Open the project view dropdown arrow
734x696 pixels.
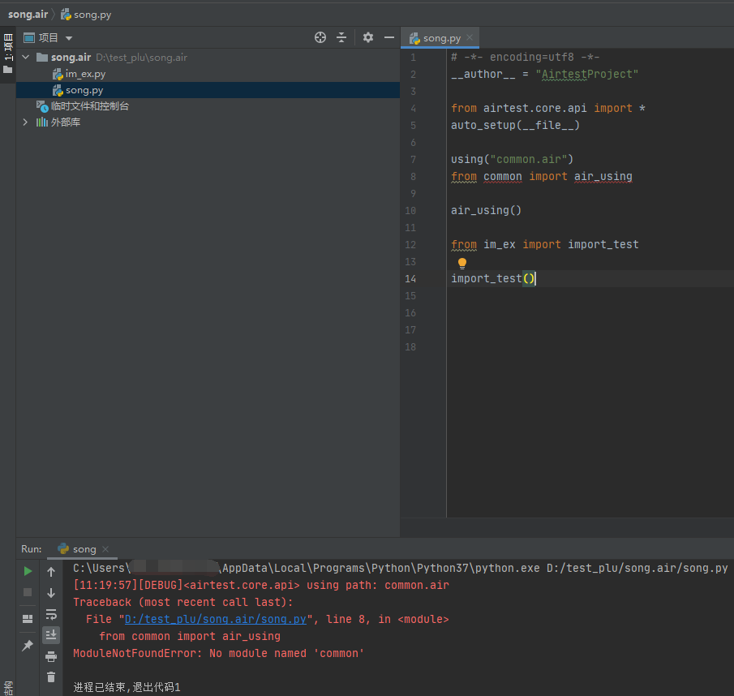tap(69, 38)
